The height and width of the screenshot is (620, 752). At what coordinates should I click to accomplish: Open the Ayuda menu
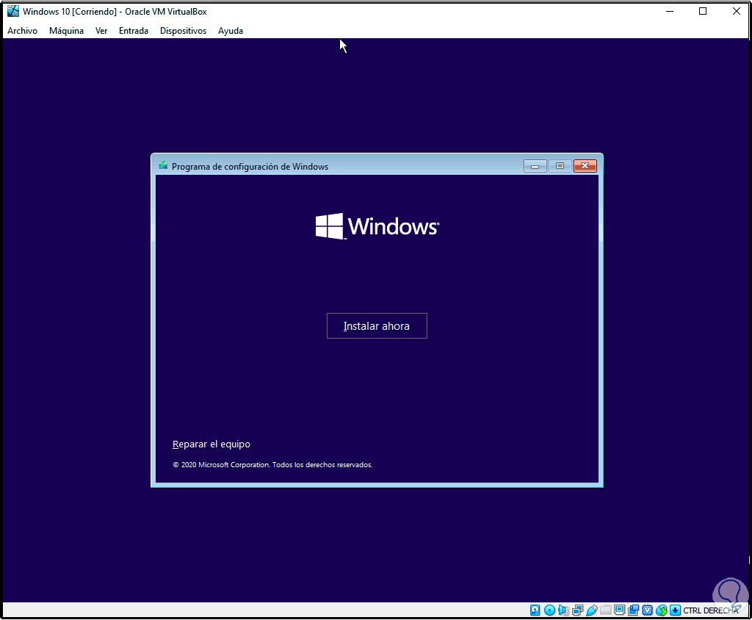click(230, 31)
